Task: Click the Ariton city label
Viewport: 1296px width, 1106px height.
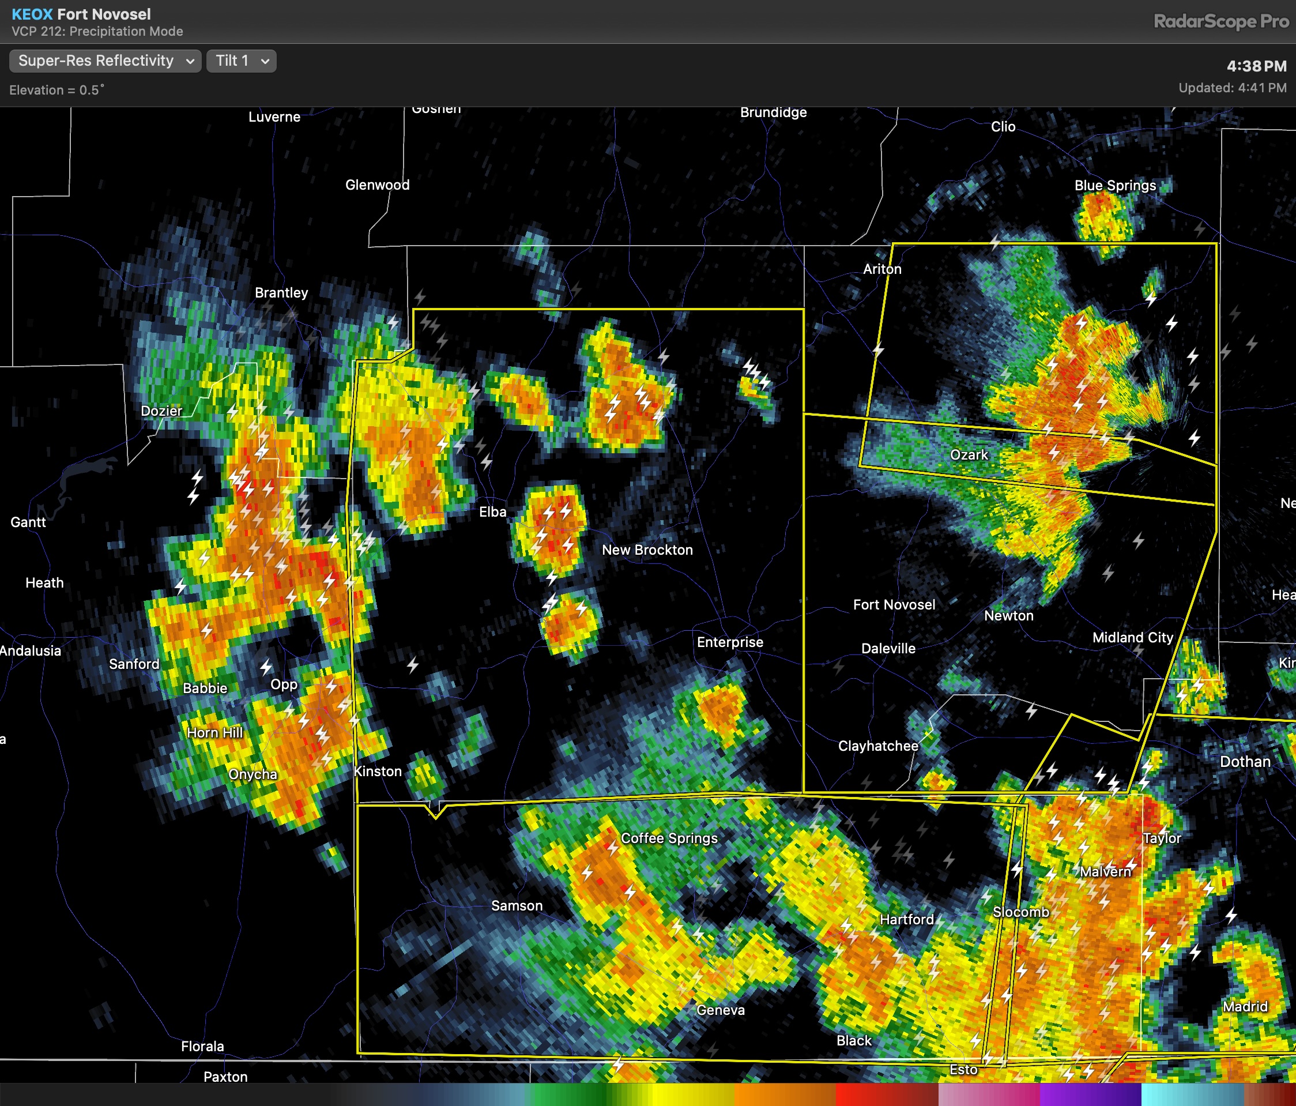Action: coord(882,269)
